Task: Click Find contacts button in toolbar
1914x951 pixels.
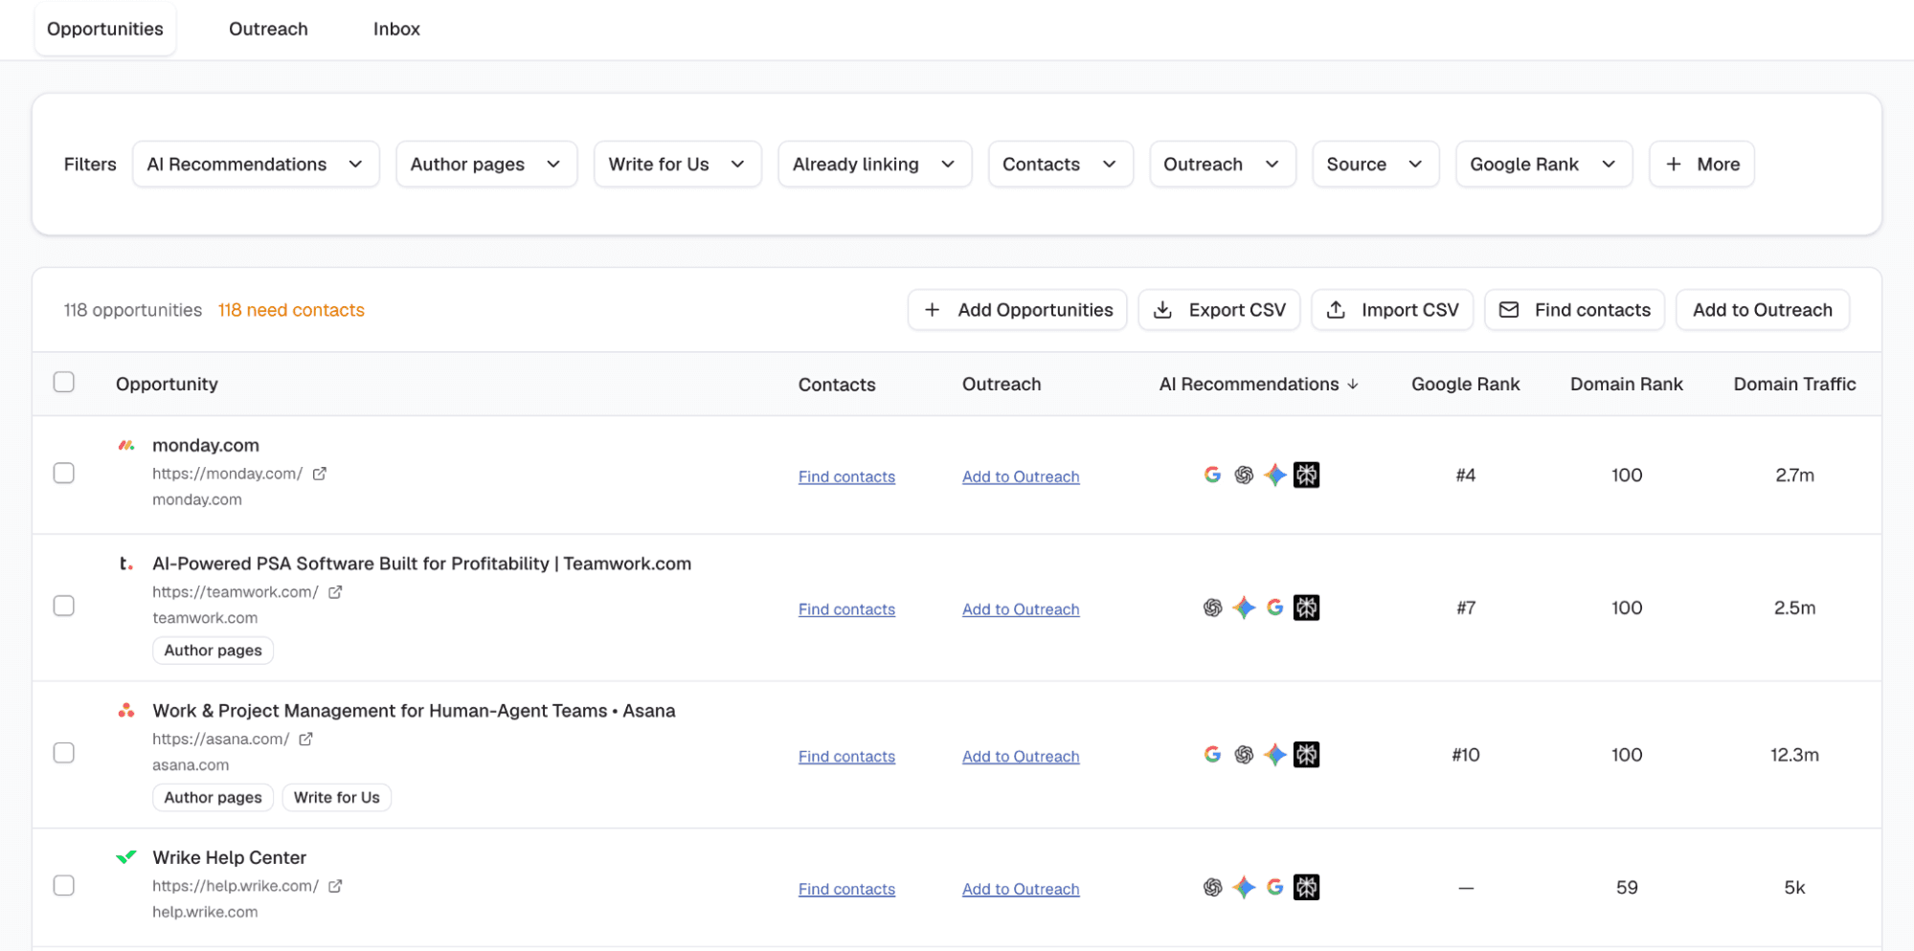Action: [1575, 310]
